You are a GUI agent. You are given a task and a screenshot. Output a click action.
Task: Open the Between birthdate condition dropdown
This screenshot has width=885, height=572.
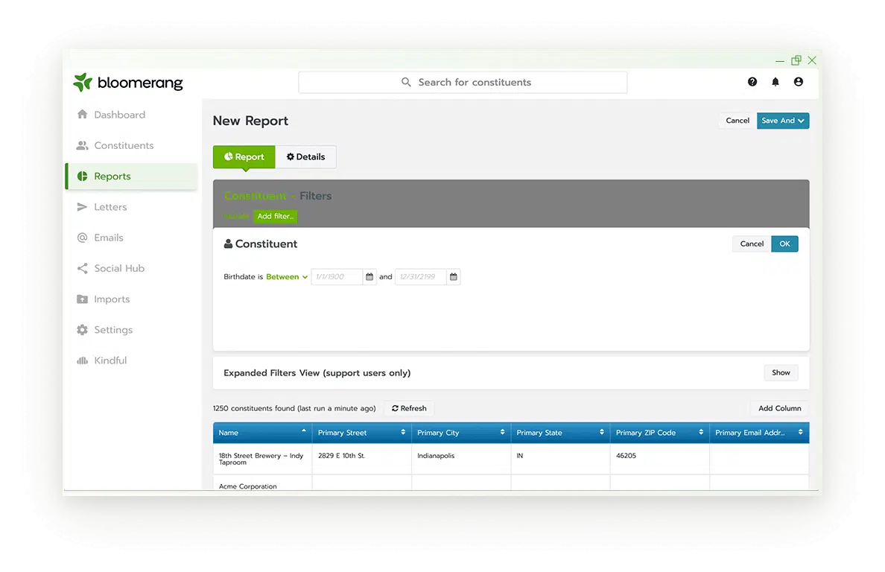pyautogui.click(x=287, y=277)
